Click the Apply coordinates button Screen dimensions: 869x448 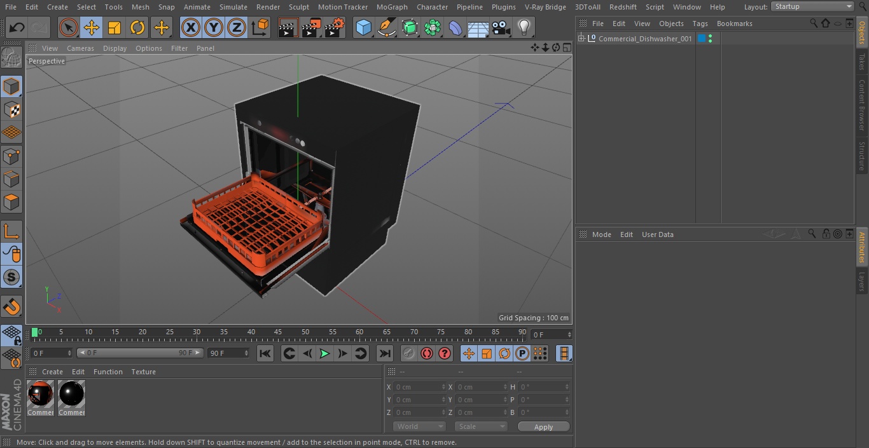[543, 427]
